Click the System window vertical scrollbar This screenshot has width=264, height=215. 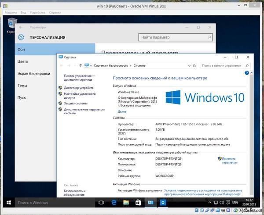coord(251,135)
